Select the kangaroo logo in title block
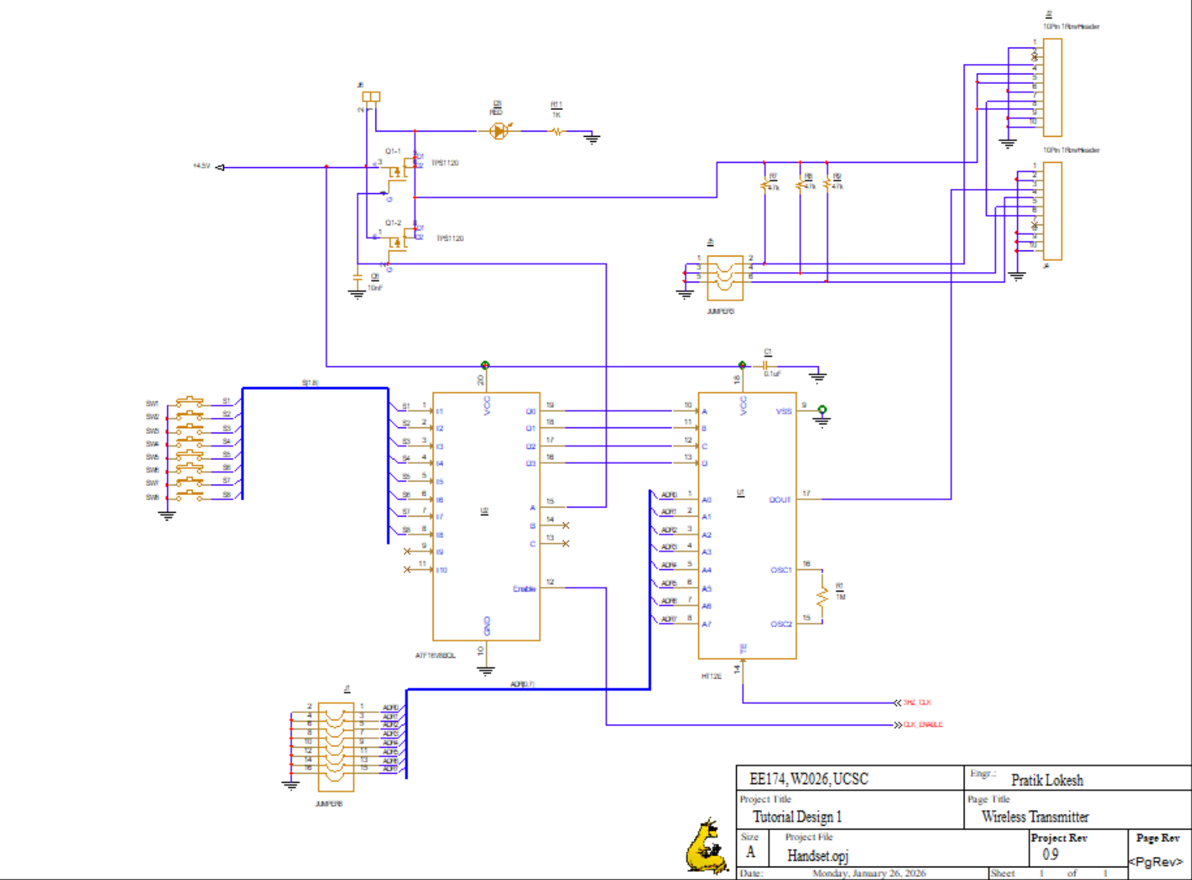The image size is (1192, 880). point(705,847)
